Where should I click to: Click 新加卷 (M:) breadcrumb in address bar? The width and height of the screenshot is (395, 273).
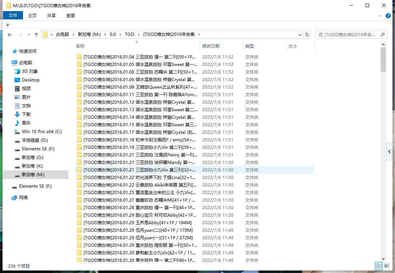(89, 34)
